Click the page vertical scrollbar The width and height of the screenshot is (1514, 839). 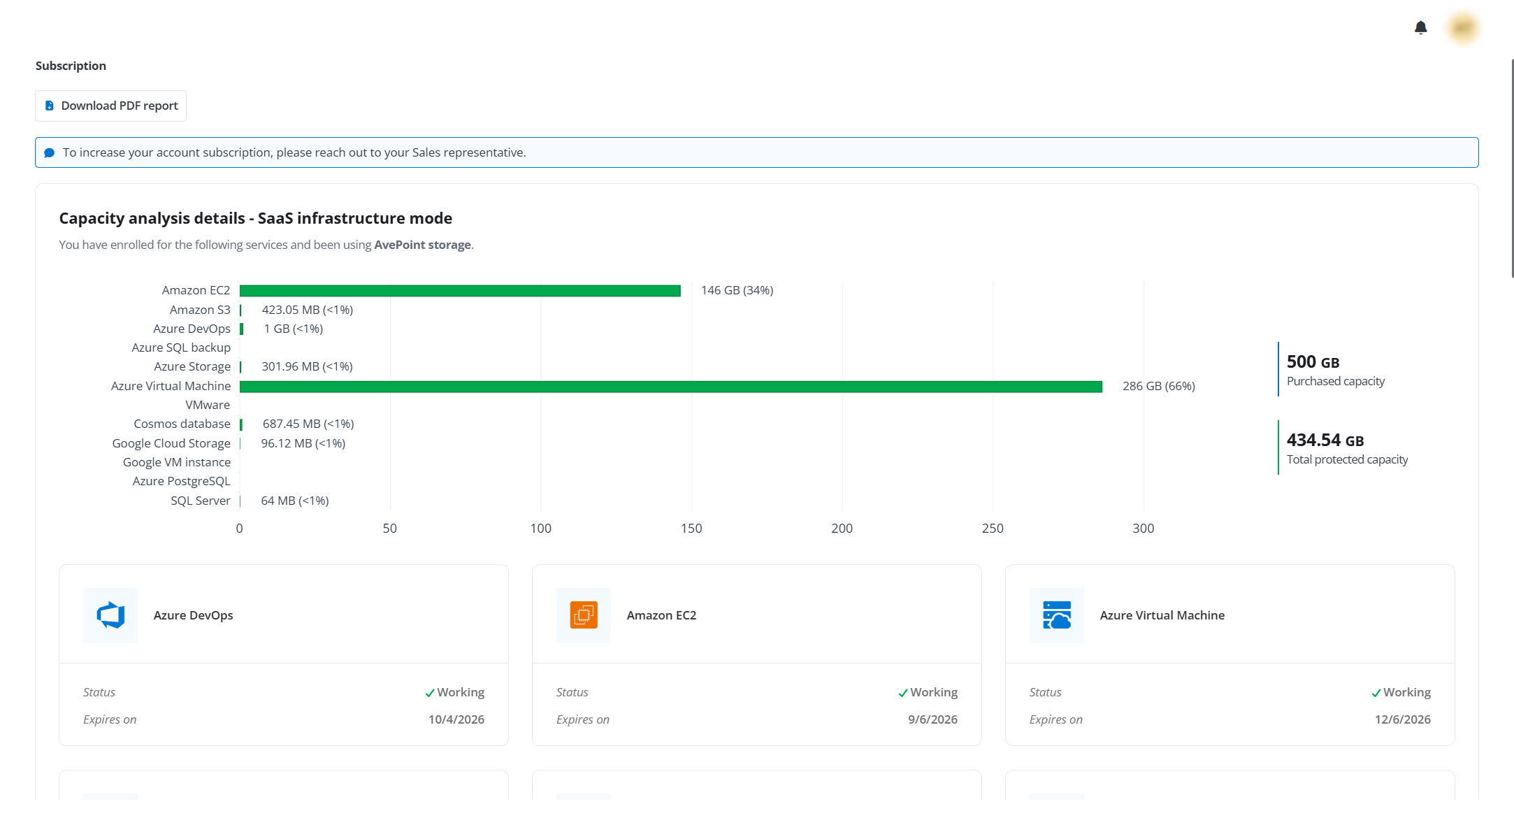1511,168
